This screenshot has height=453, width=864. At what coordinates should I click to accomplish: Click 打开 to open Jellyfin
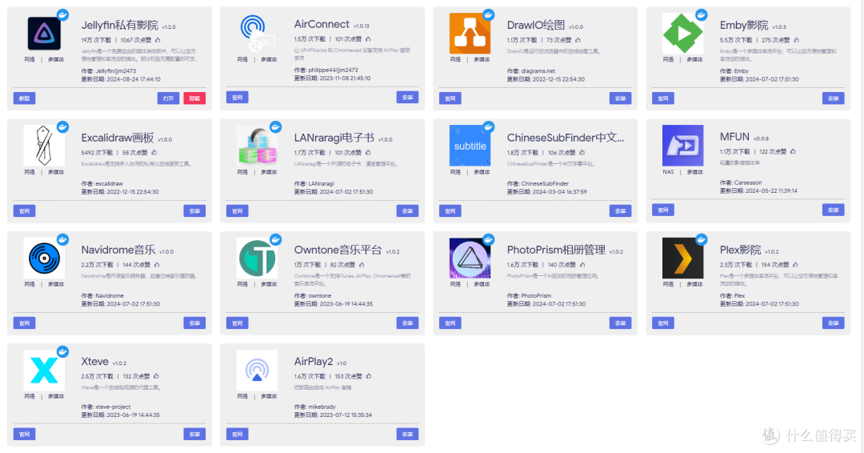coord(168,98)
